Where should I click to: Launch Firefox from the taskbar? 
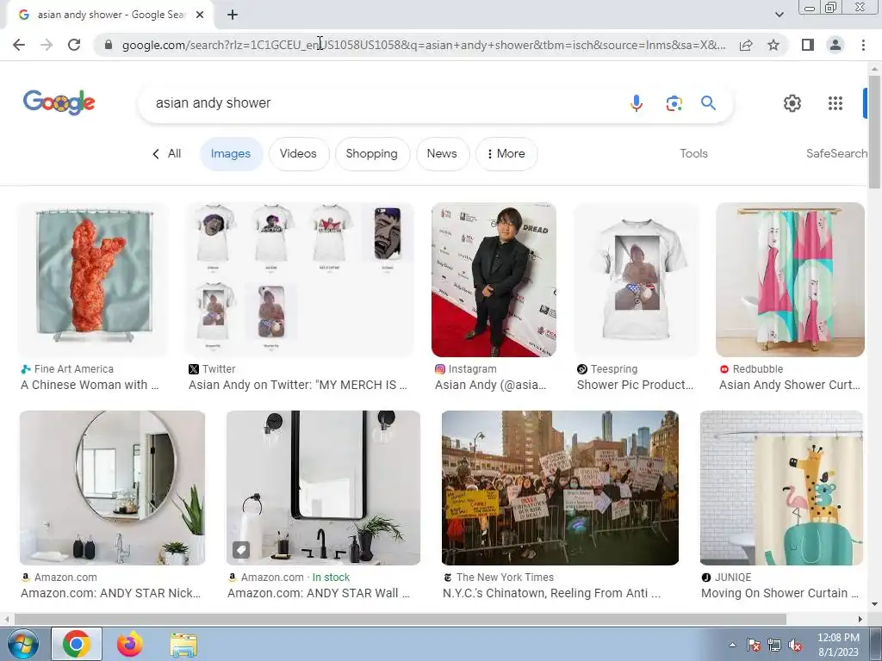130,644
